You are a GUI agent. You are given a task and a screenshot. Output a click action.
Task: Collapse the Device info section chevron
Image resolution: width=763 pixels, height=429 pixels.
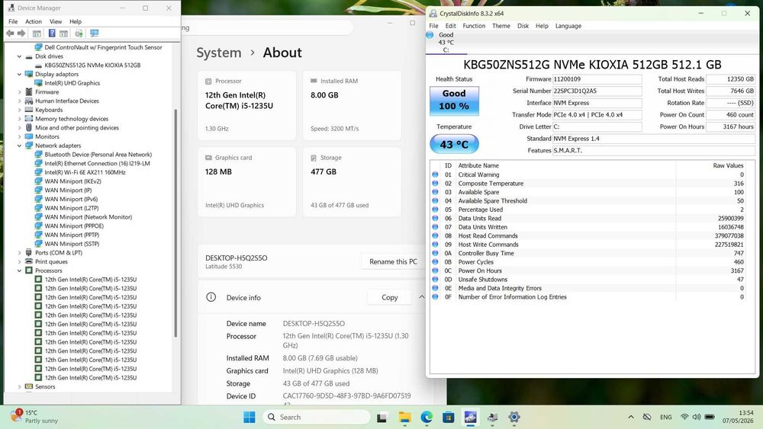click(421, 297)
